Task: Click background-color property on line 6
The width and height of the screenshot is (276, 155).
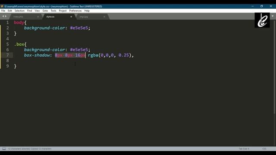Action: point(44,50)
